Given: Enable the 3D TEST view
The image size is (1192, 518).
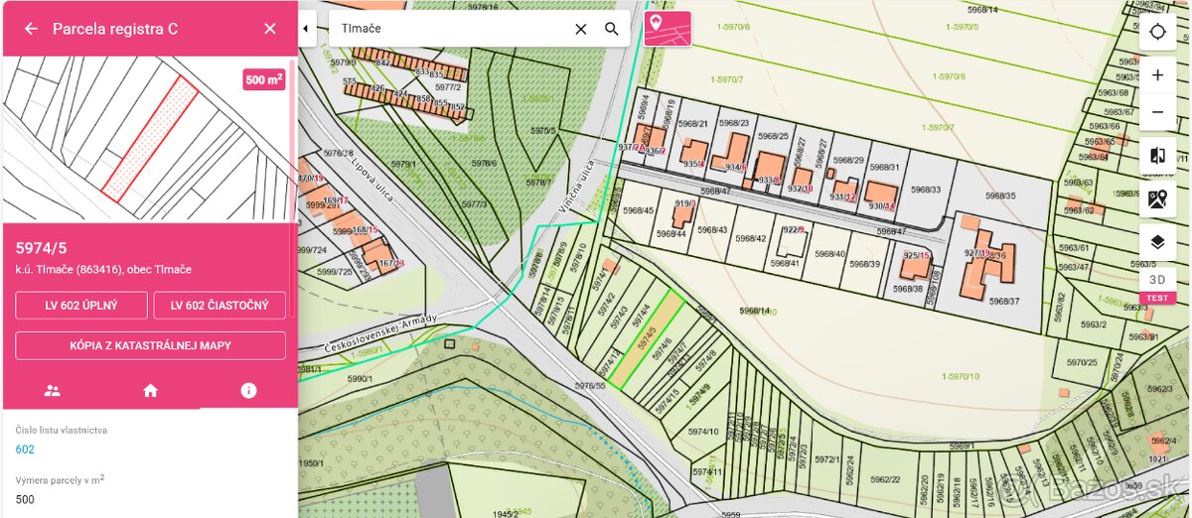Looking at the screenshot, I should click(x=1157, y=285).
